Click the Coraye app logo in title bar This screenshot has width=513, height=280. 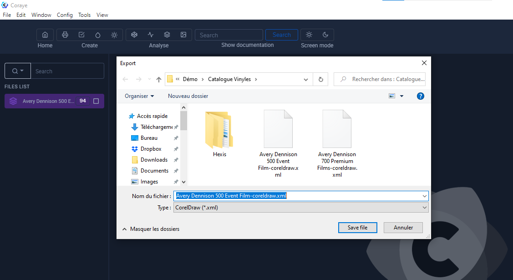pyautogui.click(x=5, y=5)
